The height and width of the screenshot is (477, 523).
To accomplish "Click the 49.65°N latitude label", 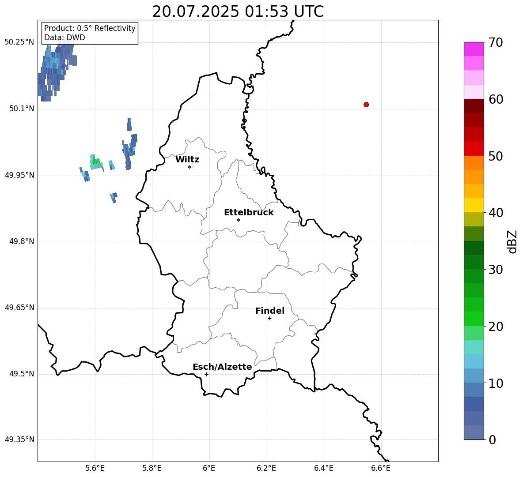I will [19, 308].
